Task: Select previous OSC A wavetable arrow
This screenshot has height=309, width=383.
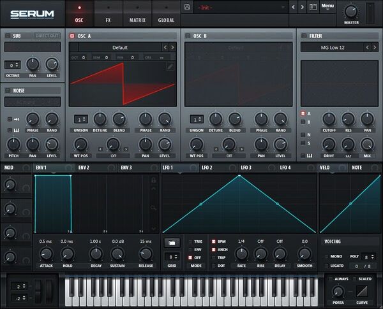Action: 165,47
